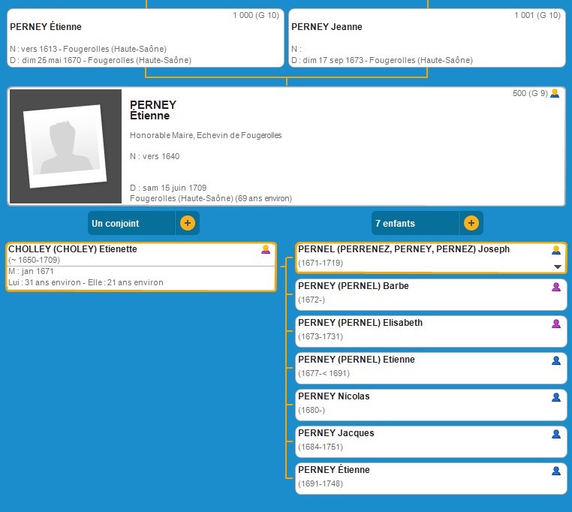Click the gender icon on Elisabeth's card

click(x=556, y=324)
